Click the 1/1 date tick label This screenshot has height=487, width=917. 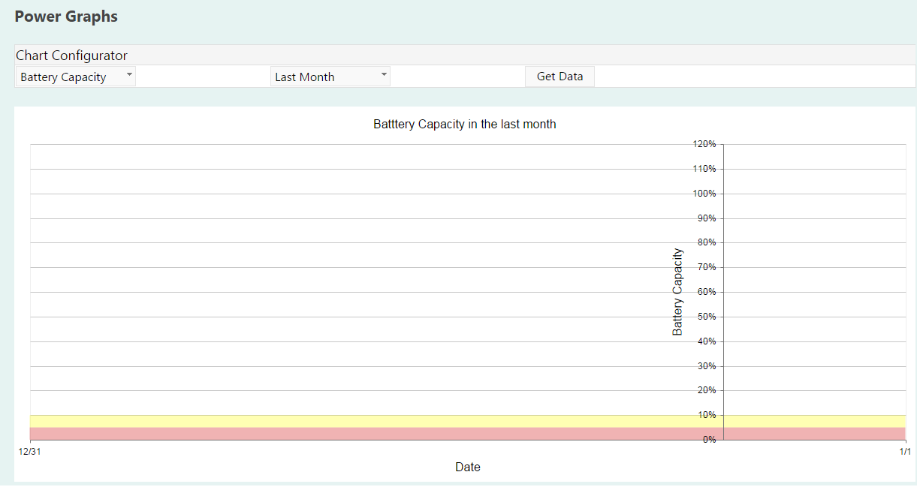click(x=904, y=451)
